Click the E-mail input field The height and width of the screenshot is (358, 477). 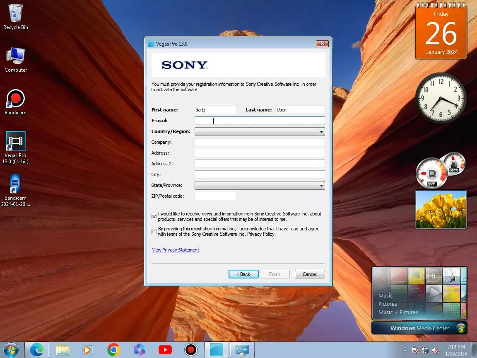click(260, 121)
